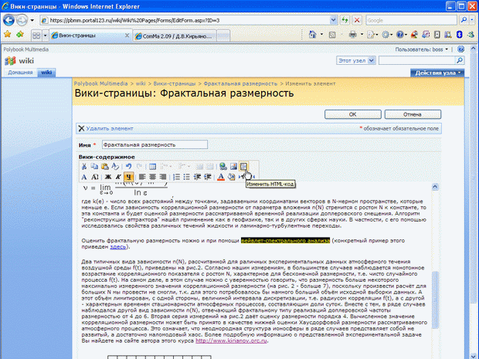Viewport: 479px width, 359px height.
Task: Open the здесь link in the wiki text
Action: 118,246
